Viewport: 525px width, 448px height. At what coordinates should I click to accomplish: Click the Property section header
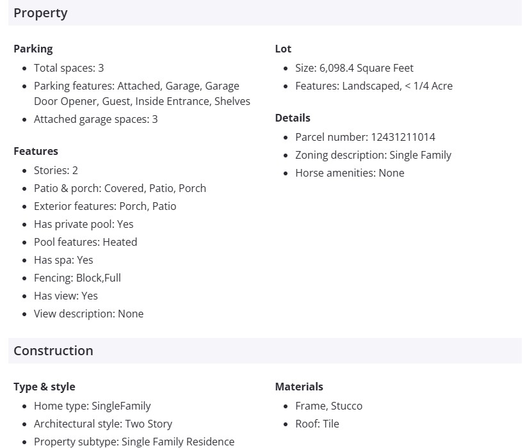[x=40, y=13]
